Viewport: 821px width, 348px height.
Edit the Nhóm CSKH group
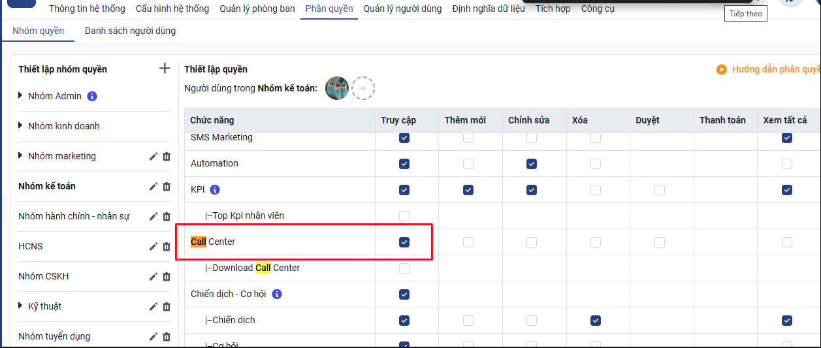coord(153,276)
